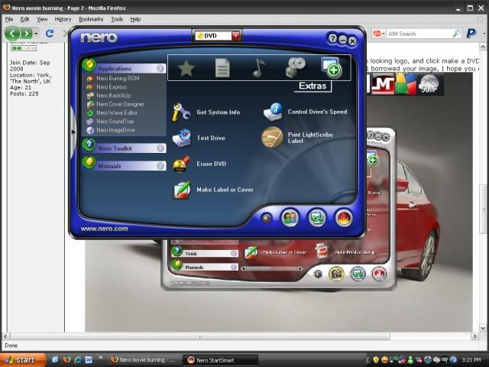Viewport: 489px width, 367px height.
Task: Collapse the Applications section
Action: point(160,68)
